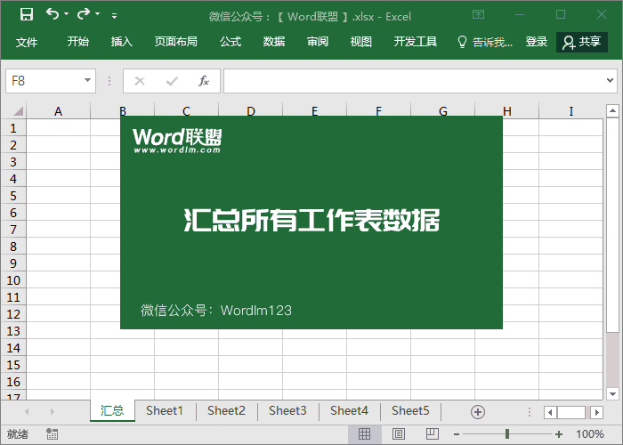The image size is (623, 445).
Task: Switch to Page Layout view icon
Action: point(399,434)
